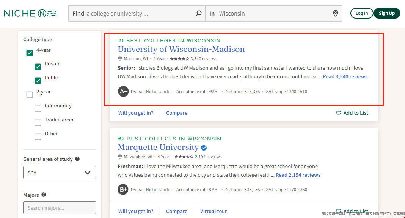The width and height of the screenshot is (405, 218).
Task: Click Read 2,194 reviews link
Action: click(298, 175)
